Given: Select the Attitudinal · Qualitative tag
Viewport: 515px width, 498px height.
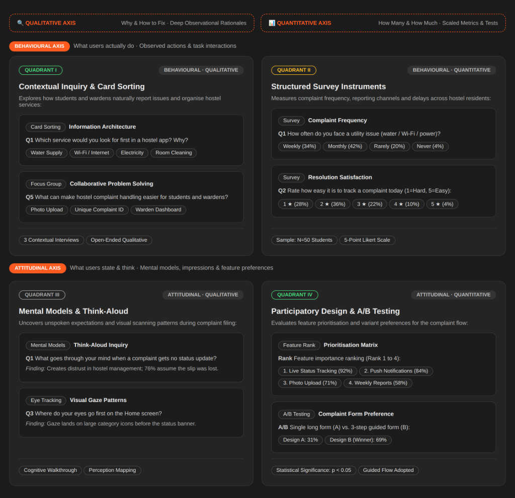Looking at the screenshot, I should (203, 295).
